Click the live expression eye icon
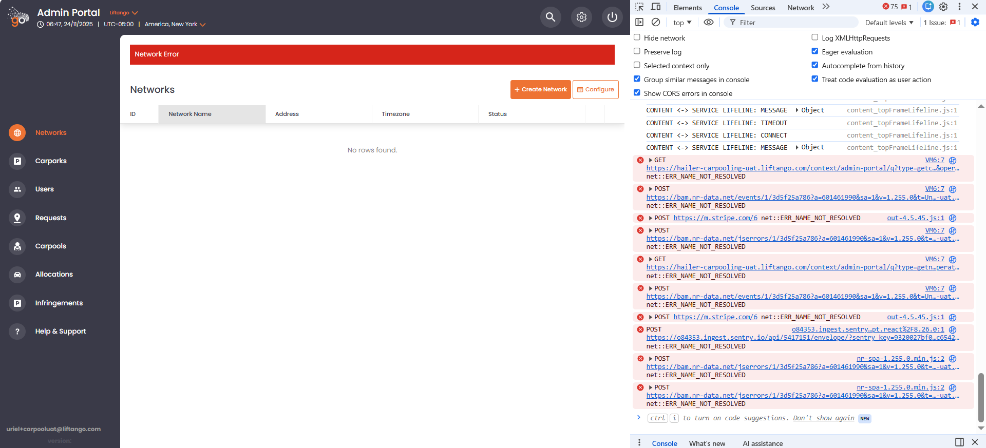The height and width of the screenshot is (448, 986). (709, 22)
